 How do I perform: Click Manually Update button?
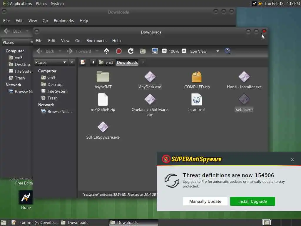click(205, 201)
